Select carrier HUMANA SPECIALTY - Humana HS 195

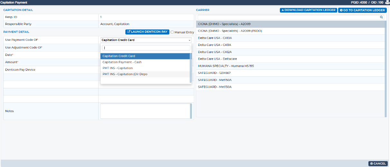tap(290, 66)
